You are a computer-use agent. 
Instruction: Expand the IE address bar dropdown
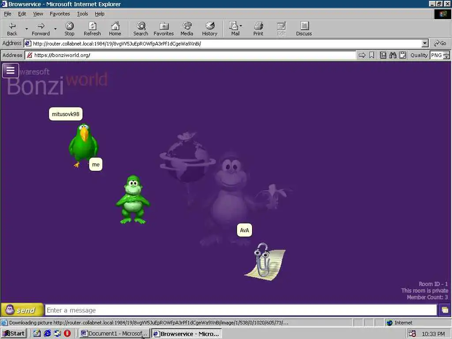[425, 44]
